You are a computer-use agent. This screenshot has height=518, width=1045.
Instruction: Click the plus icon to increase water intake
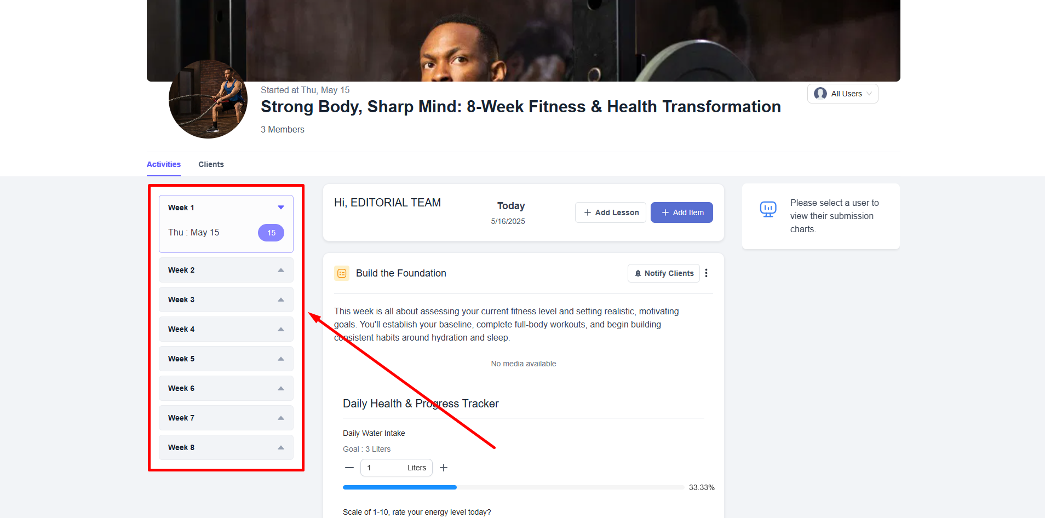click(444, 468)
